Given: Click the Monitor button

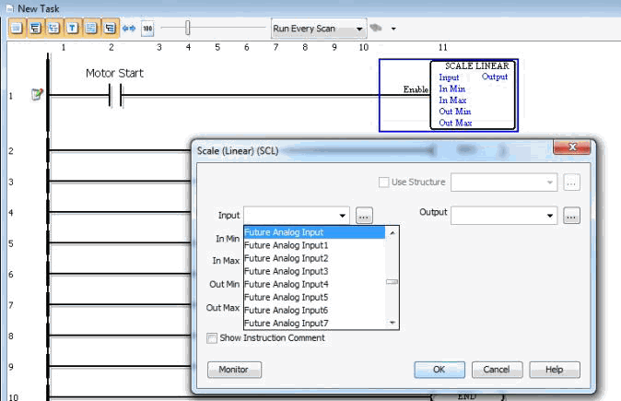Looking at the screenshot, I should [234, 370].
